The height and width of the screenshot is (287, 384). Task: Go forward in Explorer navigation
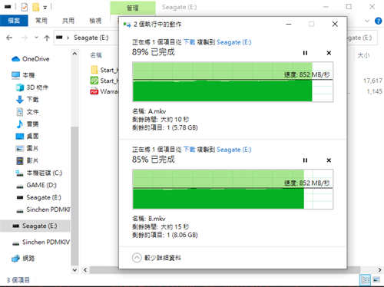tap(25, 38)
